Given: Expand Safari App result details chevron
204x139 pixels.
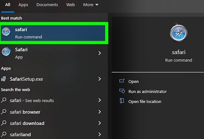Looking at the screenshot, I should (100, 53).
